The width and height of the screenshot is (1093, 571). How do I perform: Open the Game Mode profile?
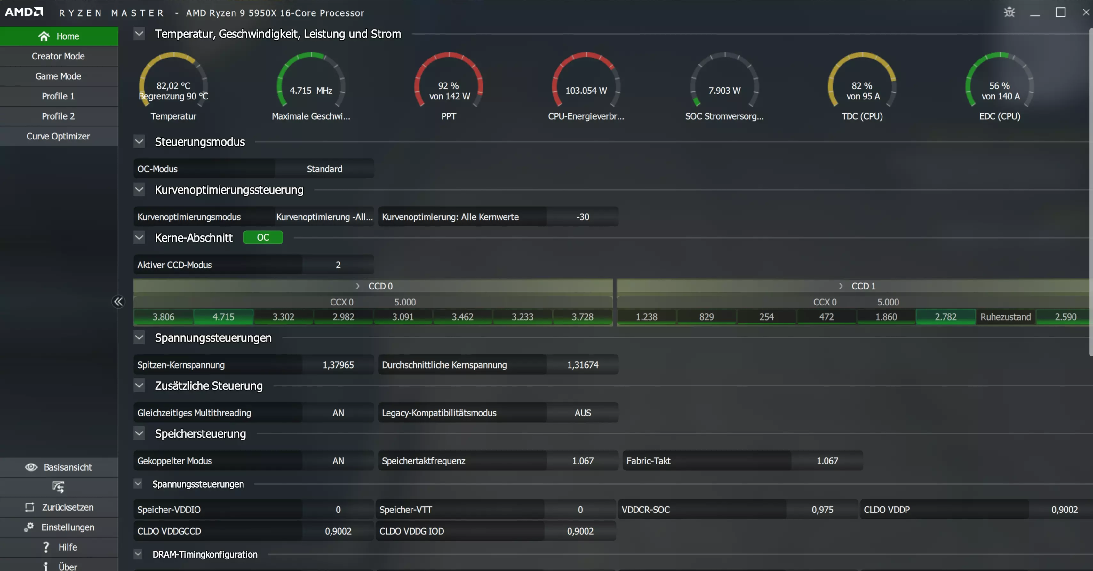tap(59, 76)
